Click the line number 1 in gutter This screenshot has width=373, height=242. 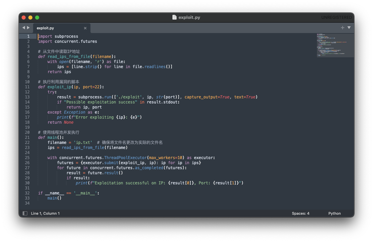[x=28, y=36]
